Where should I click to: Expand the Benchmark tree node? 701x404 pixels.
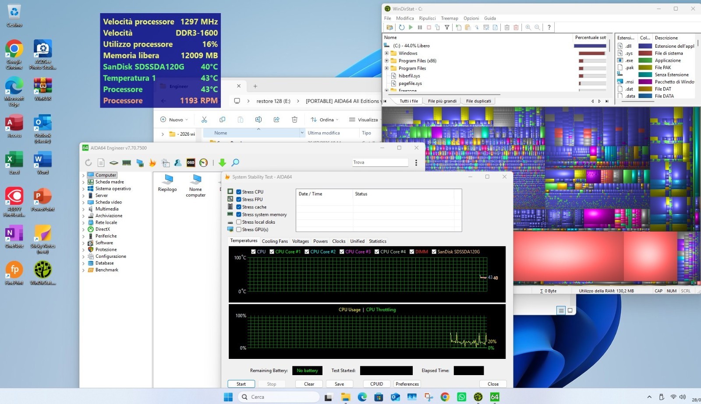[x=83, y=270]
